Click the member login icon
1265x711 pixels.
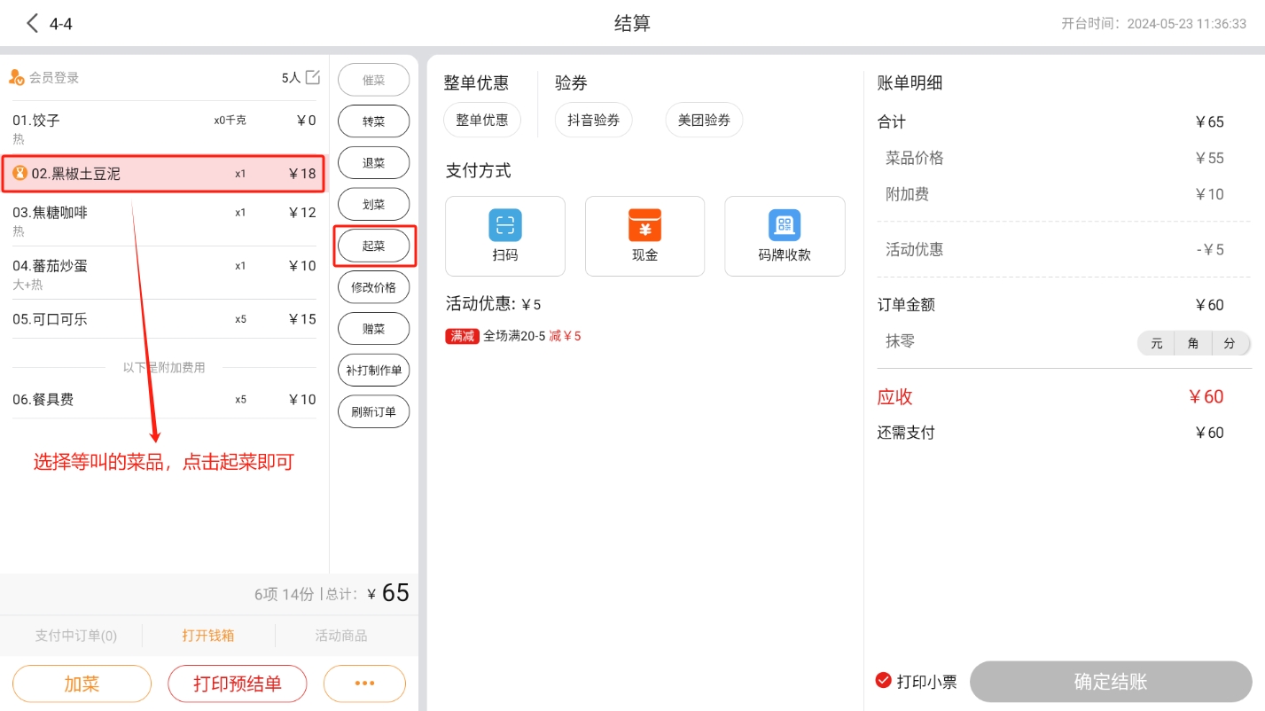tap(17, 77)
